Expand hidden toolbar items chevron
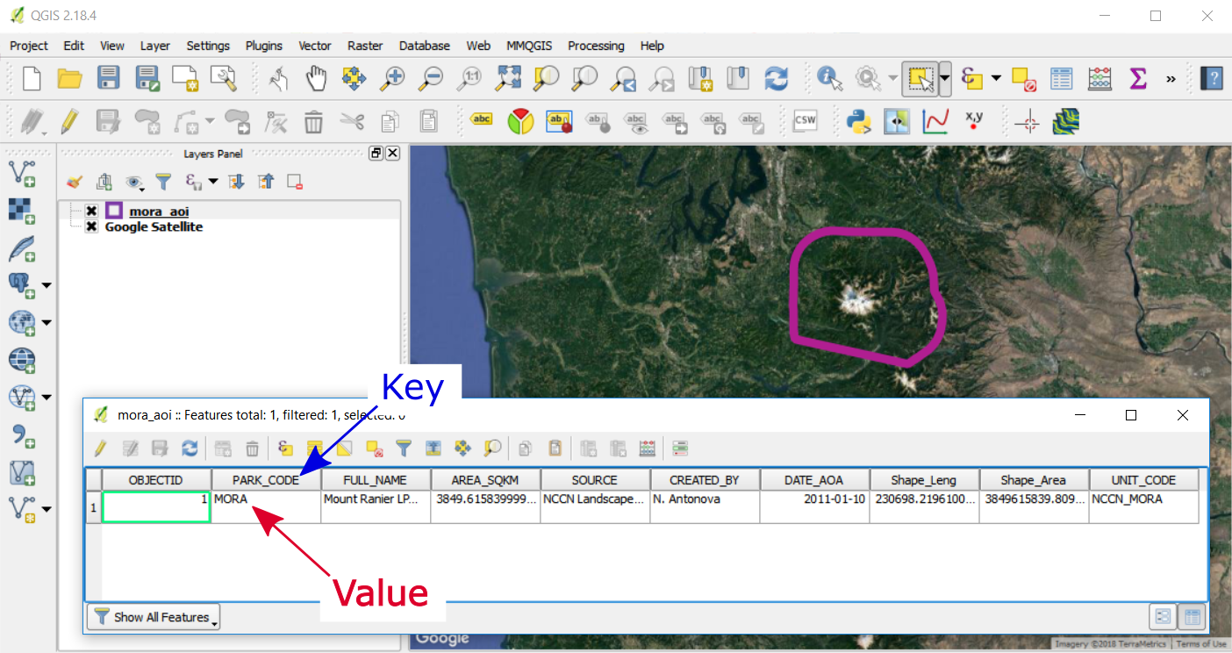The height and width of the screenshot is (653, 1232). click(1171, 78)
